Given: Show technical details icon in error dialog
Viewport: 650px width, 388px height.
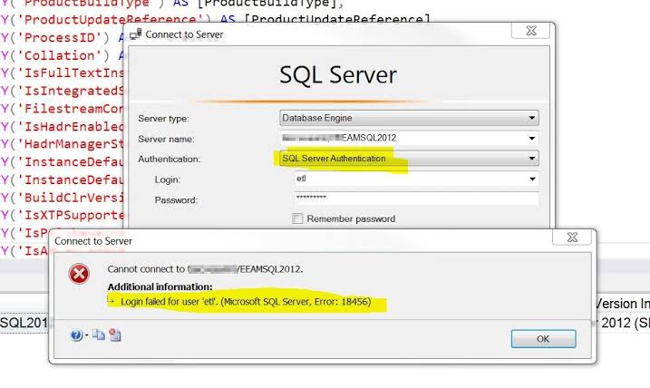Looking at the screenshot, I should [x=115, y=335].
